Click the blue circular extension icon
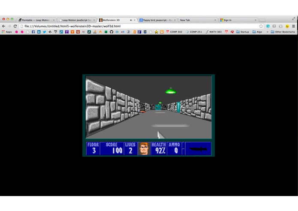The height and width of the screenshot is (211, 298). [x=268, y=26]
